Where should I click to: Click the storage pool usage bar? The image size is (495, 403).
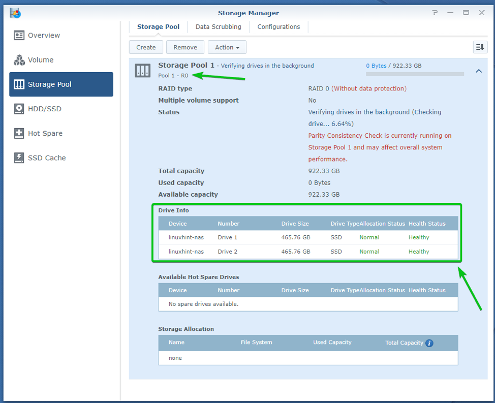(x=415, y=74)
